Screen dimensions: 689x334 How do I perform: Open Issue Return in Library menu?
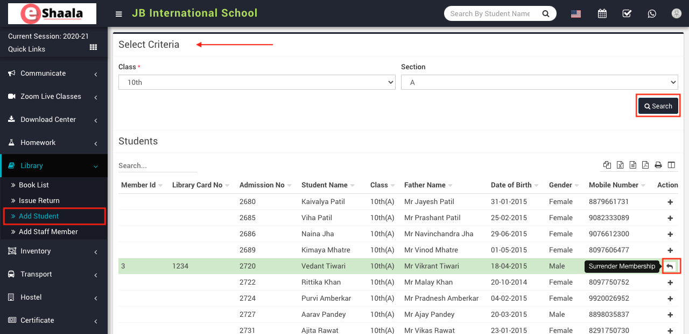pyautogui.click(x=39, y=200)
